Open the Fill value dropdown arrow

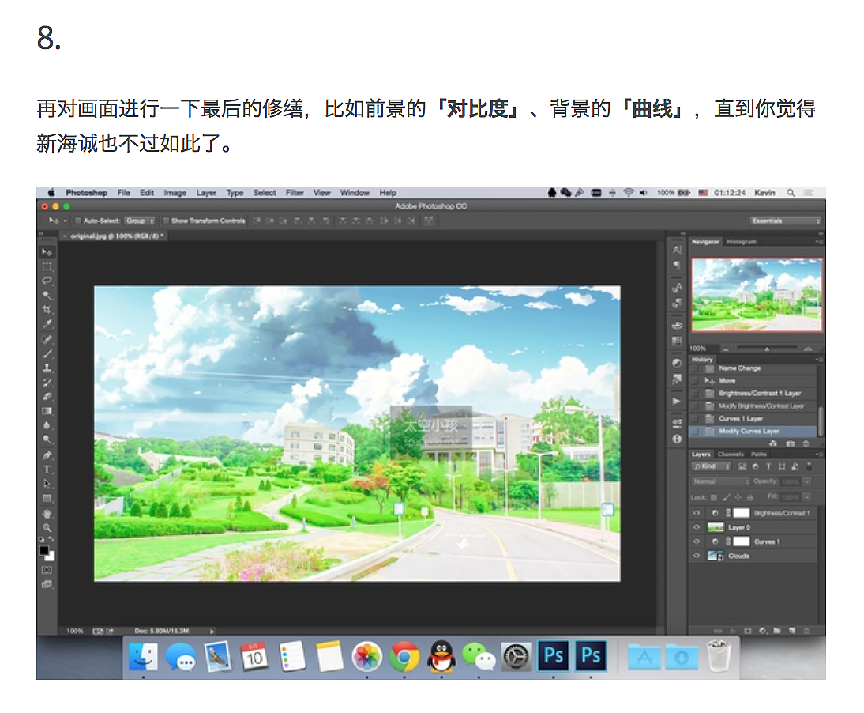[x=807, y=497]
